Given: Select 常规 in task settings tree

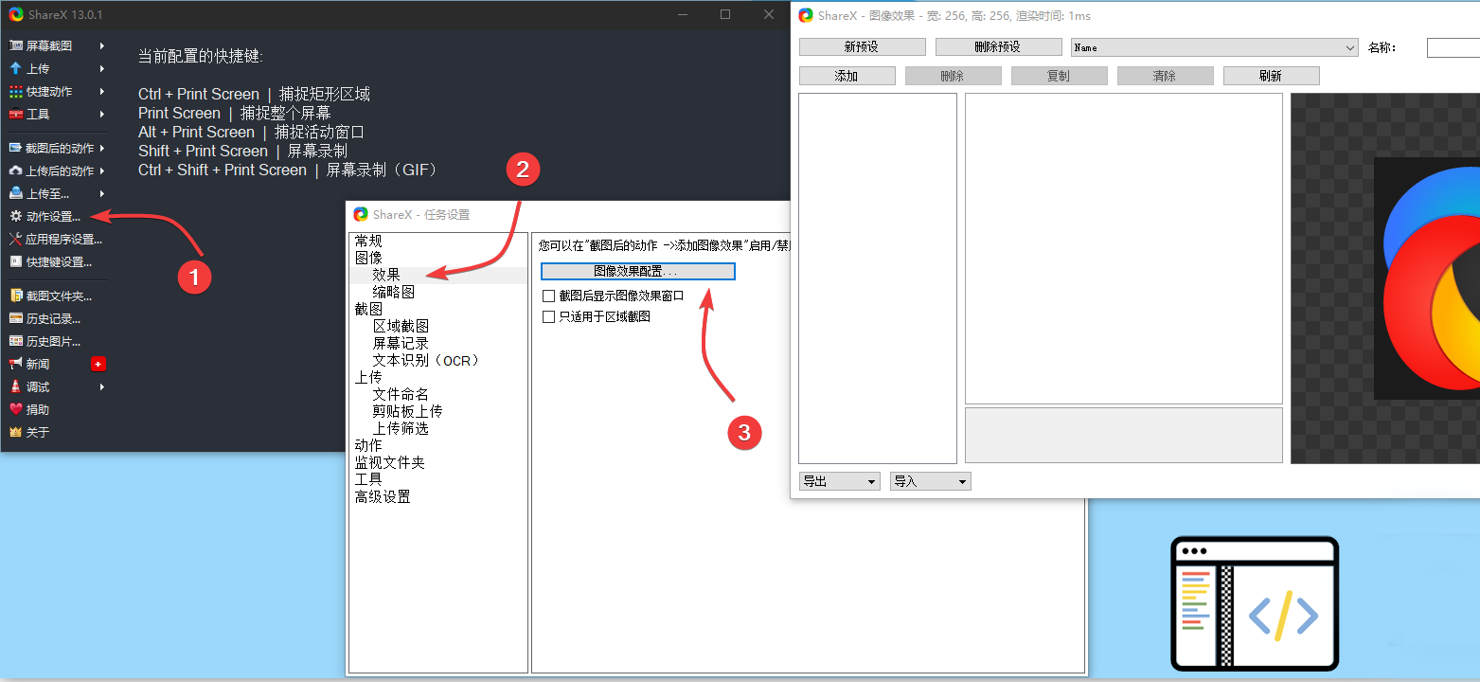Looking at the screenshot, I should 368,241.
